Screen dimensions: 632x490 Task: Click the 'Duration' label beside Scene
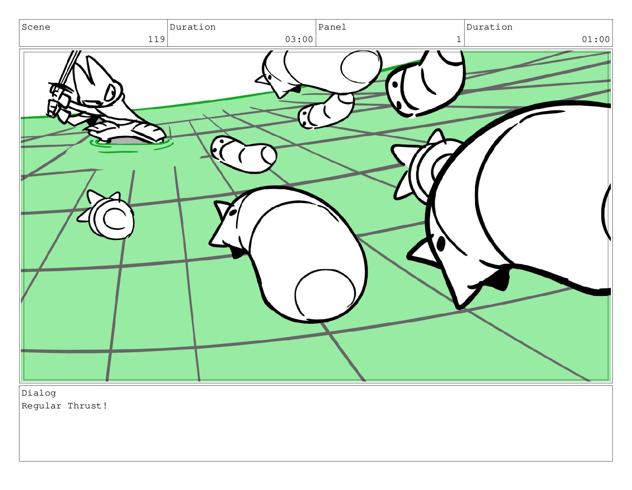click(x=193, y=27)
